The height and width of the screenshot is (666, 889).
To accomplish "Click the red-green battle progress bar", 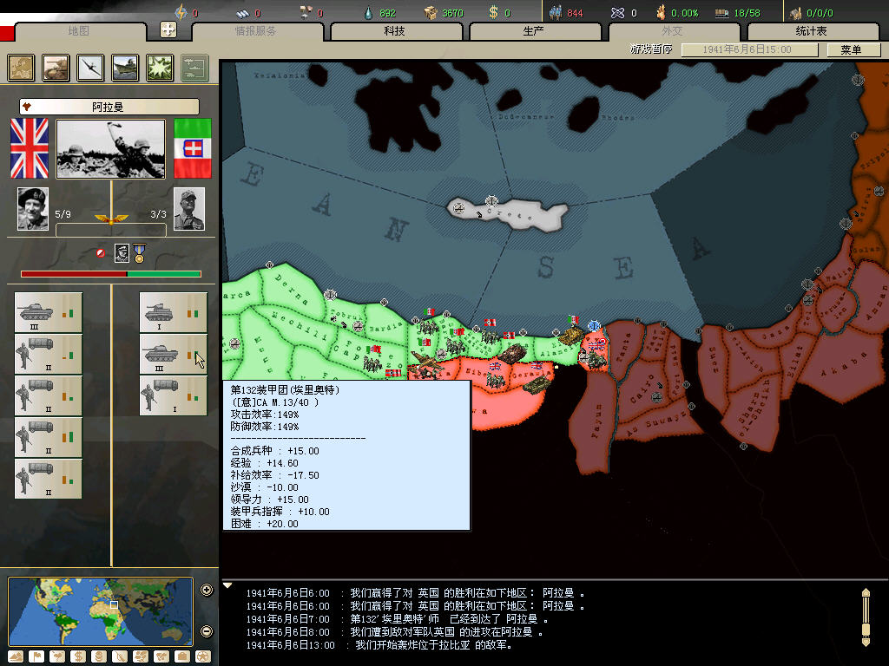I will click(111, 274).
